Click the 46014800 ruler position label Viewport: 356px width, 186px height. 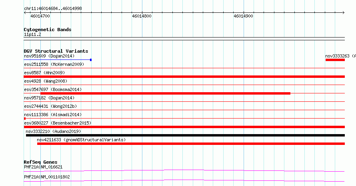[142, 16]
